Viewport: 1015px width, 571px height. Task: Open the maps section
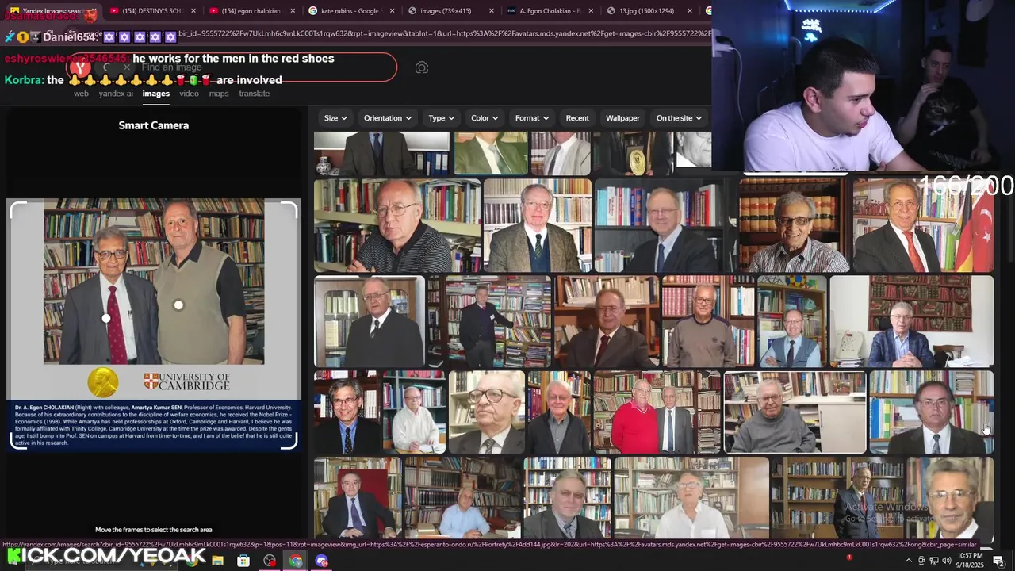[219, 94]
